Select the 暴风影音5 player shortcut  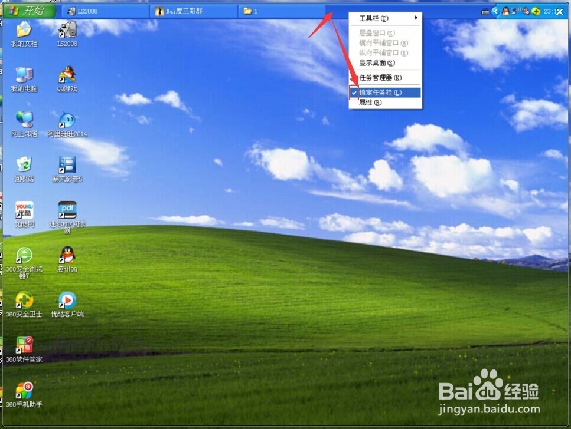pyautogui.click(x=67, y=169)
